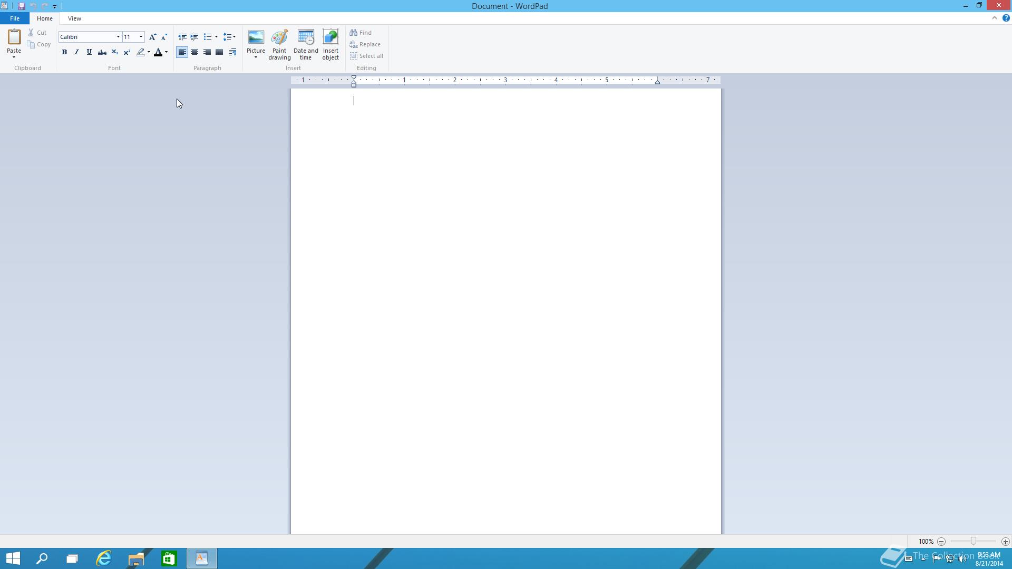Screen dimensions: 1012x569
Task: Open the font size dropdown
Action: coord(141,37)
